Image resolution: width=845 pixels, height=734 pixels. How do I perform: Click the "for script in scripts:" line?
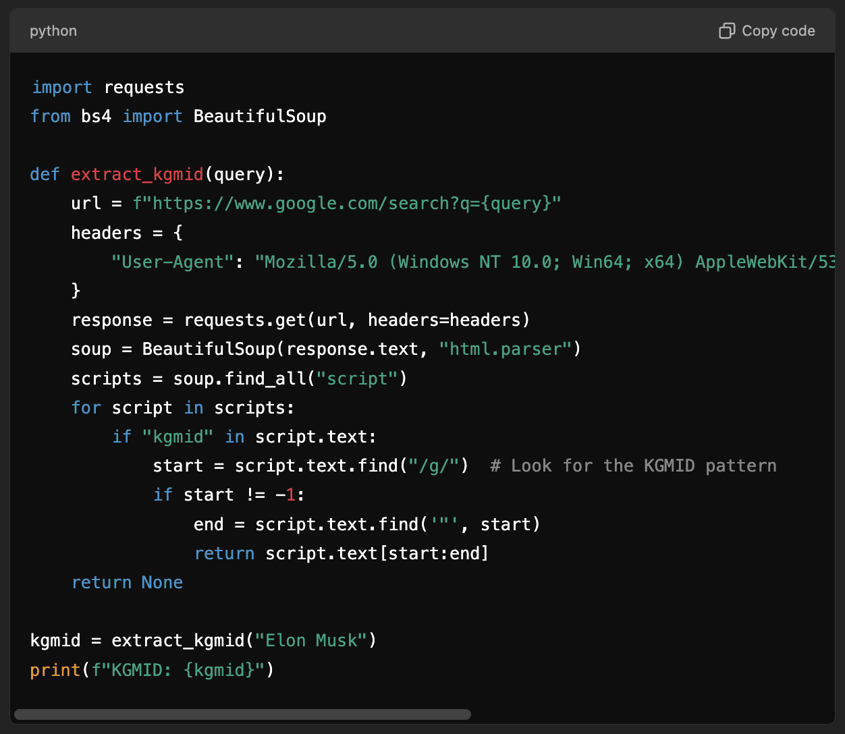coord(183,407)
